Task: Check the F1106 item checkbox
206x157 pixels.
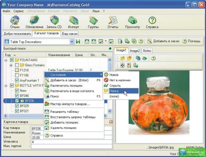Action: (x=17, y=75)
